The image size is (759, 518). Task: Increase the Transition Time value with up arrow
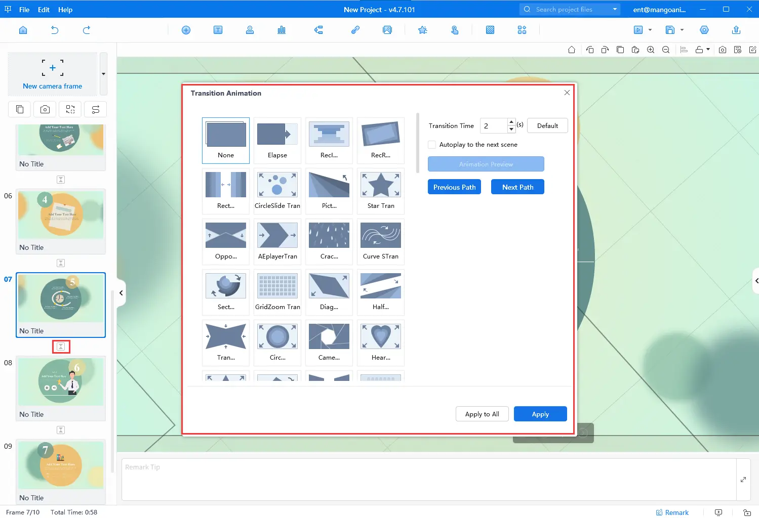click(511, 122)
